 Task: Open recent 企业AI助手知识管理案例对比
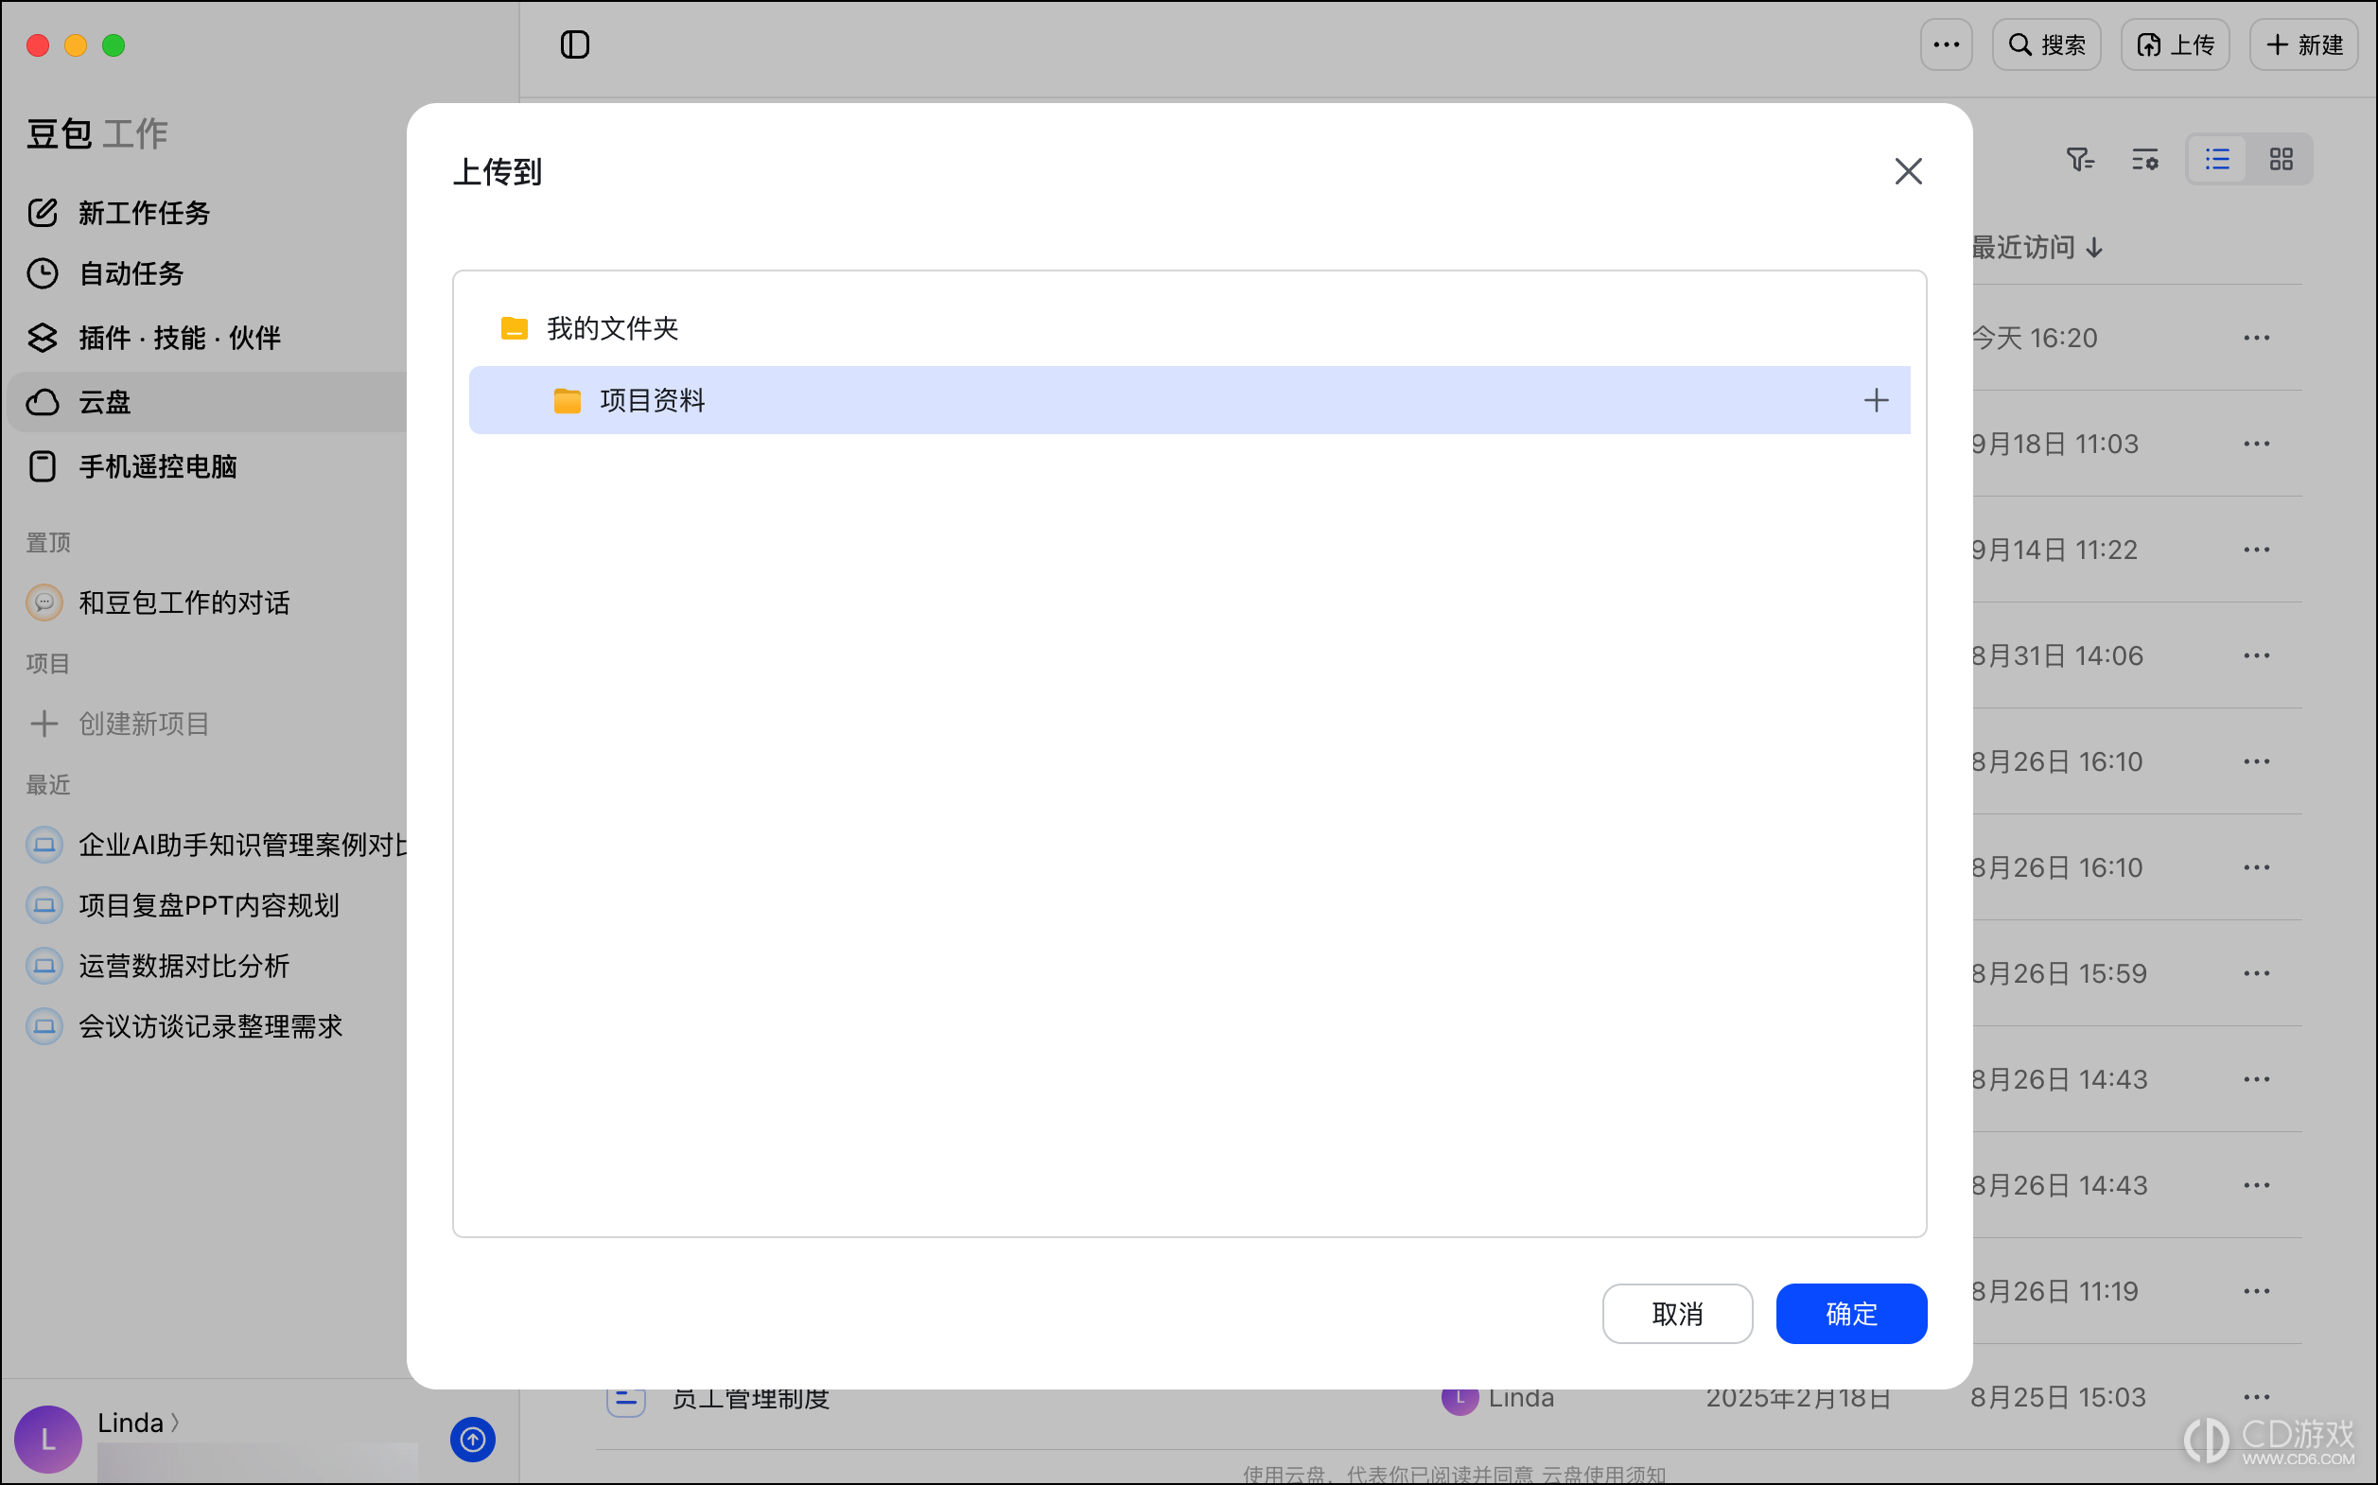coord(215,845)
